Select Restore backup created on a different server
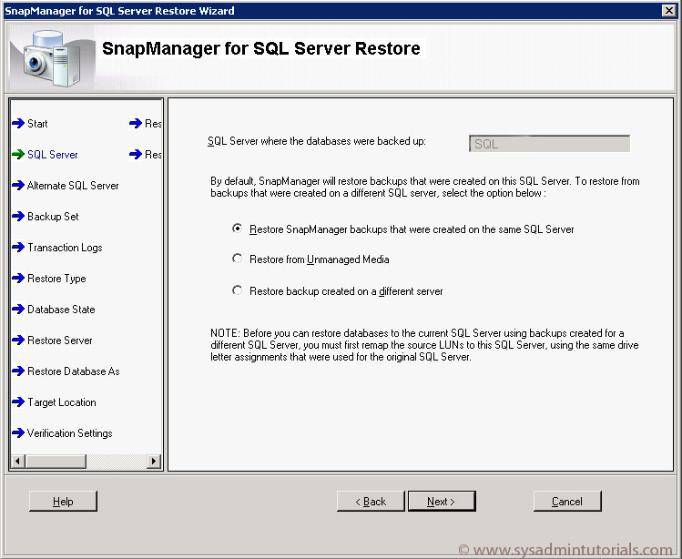Viewport: 682px width, 559px height. pyautogui.click(x=237, y=290)
